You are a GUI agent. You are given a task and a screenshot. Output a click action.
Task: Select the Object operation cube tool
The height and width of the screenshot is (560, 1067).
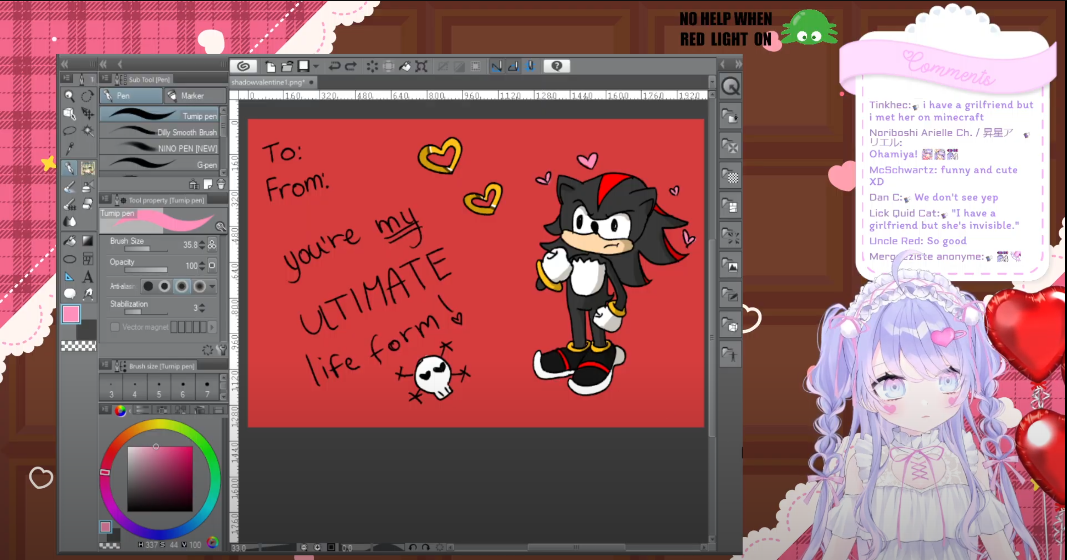69,113
